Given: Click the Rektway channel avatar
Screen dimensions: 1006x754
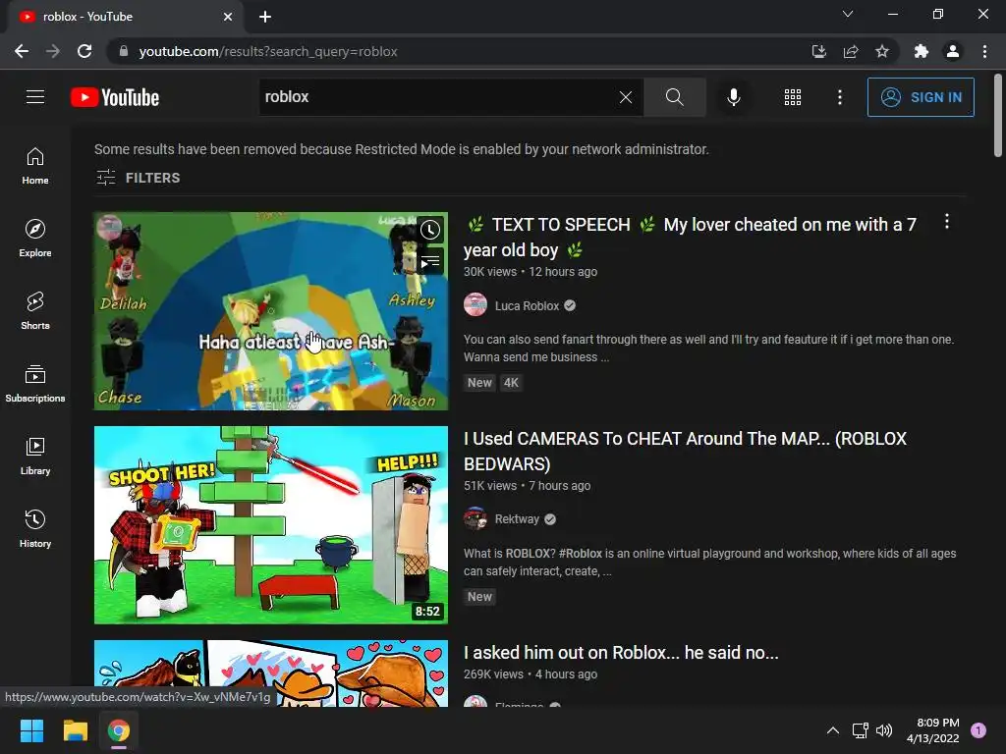Looking at the screenshot, I should [x=475, y=518].
